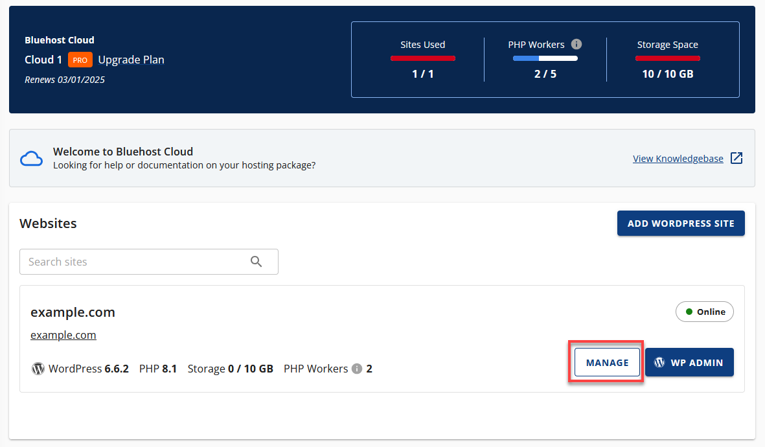Click the info icon beside site PHP Workers
Image resolution: width=765 pixels, height=447 pixels.
click(x=357, y=369)
